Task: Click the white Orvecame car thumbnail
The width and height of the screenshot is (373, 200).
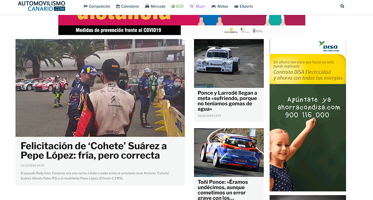Action: pyautogui.click(x=229, y=63)
